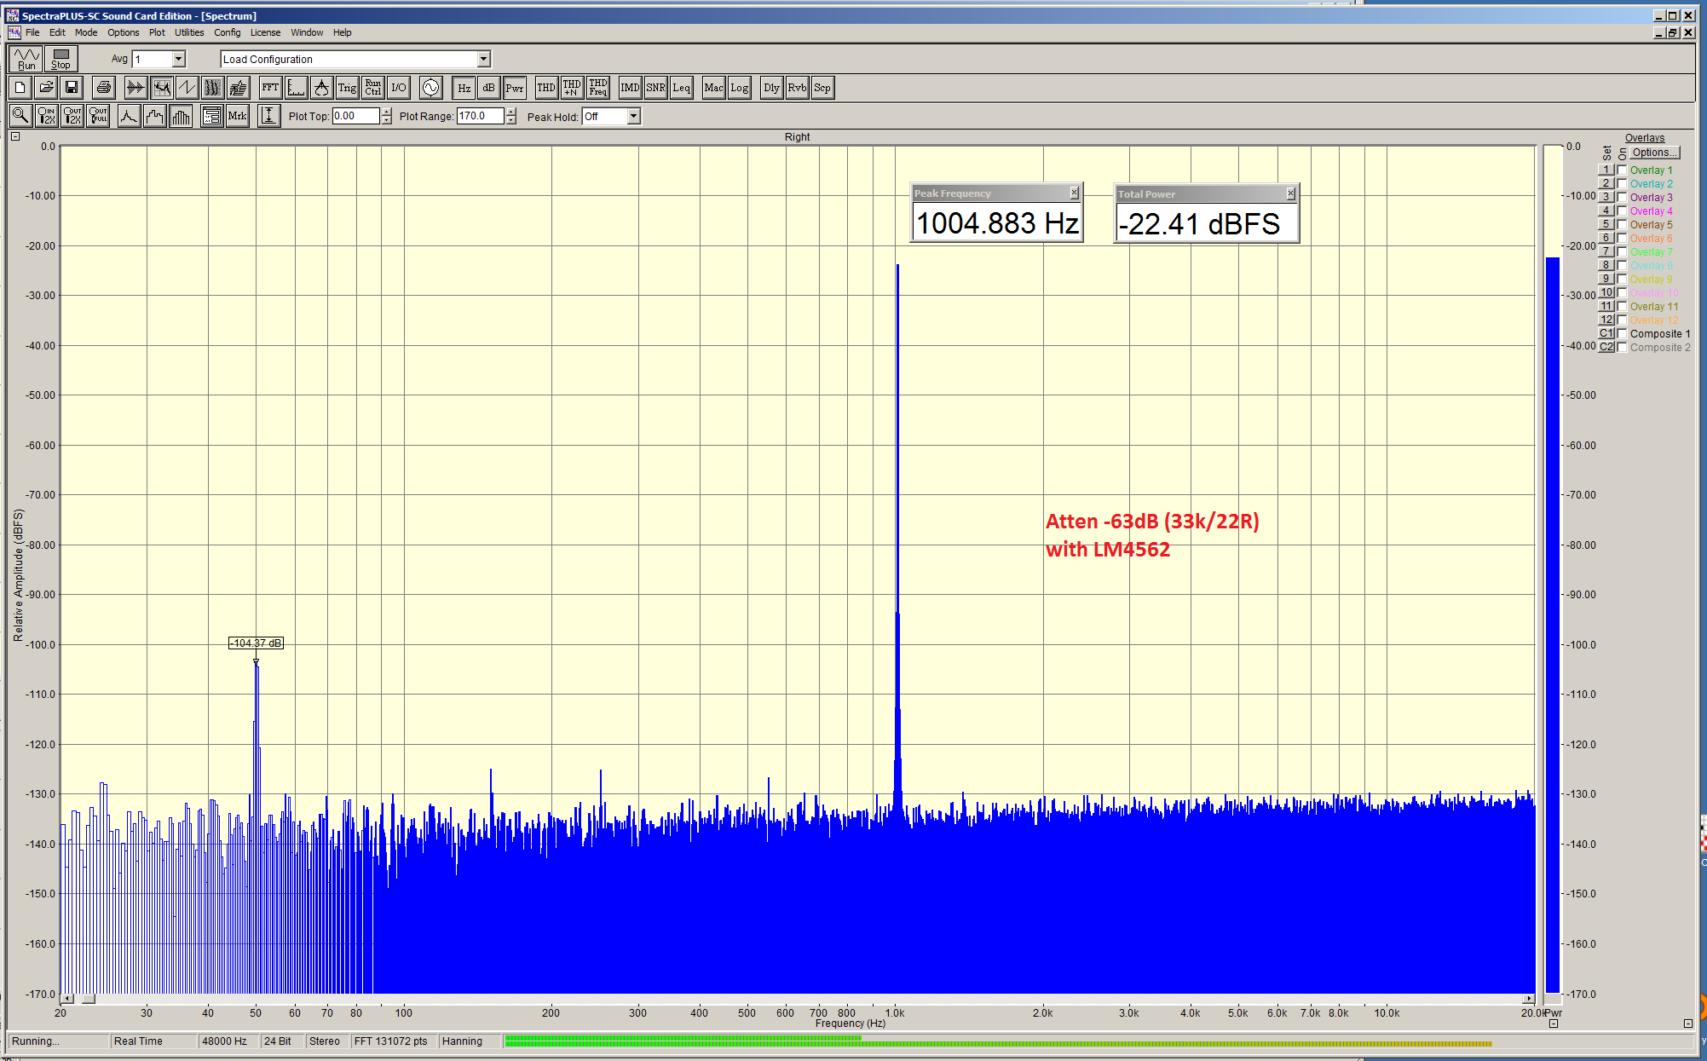Enable the Overlay 11 checkbox

point(1622,306)
